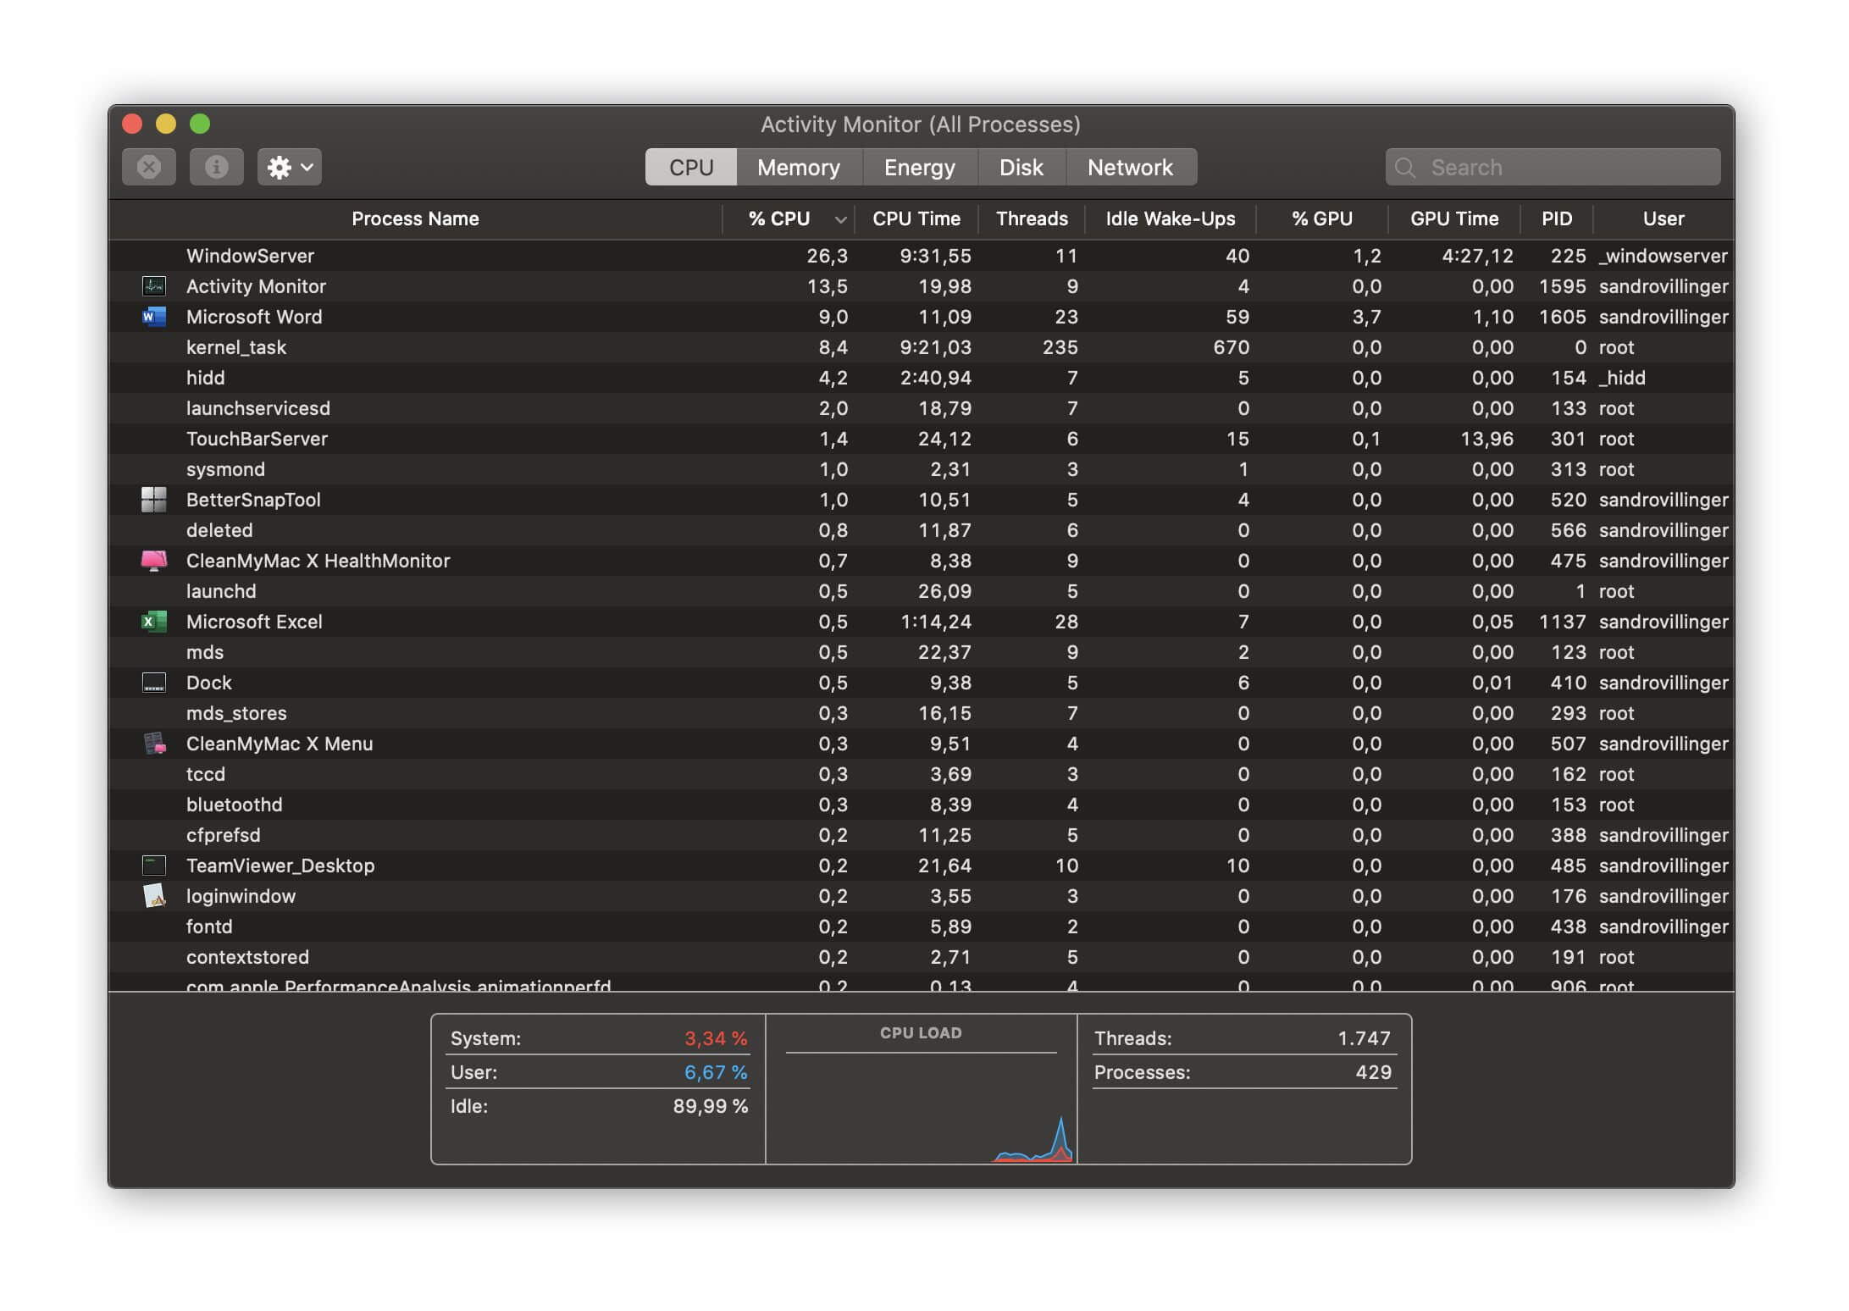Sort by Idle Wake-Ups column header
The width and height of the screenshot is (1849, 1311).
pyautogui.click(x=1171, y=219)
